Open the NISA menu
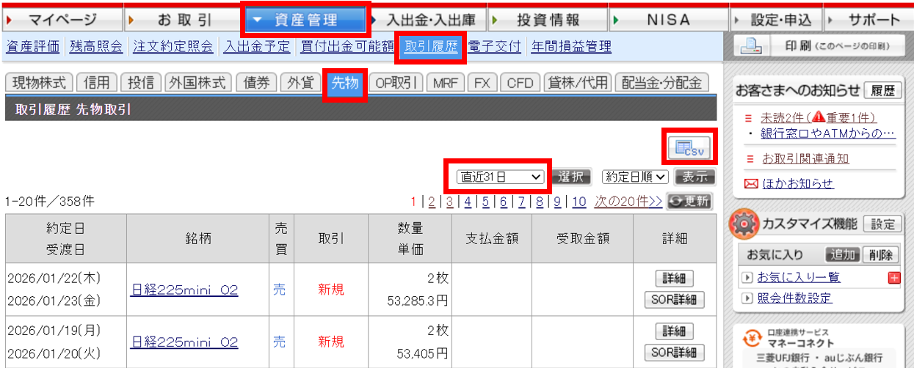The width and height of the screenshot is (914, 368). [668, 20]
